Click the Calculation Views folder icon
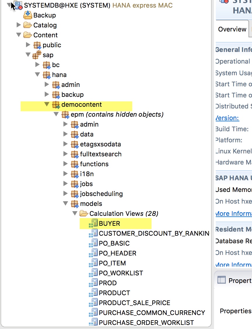This screenshot has width=252, height=329. point(84,213)
